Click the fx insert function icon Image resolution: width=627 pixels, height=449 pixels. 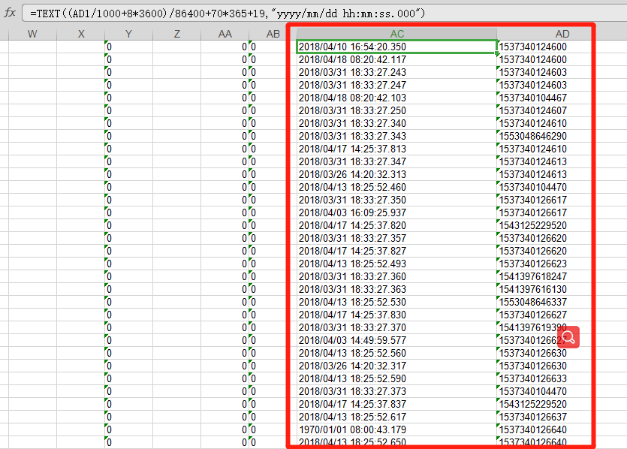click(x=10, y=14)
